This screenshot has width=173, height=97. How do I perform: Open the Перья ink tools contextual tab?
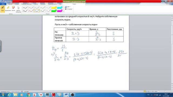(x=74, y=4)
